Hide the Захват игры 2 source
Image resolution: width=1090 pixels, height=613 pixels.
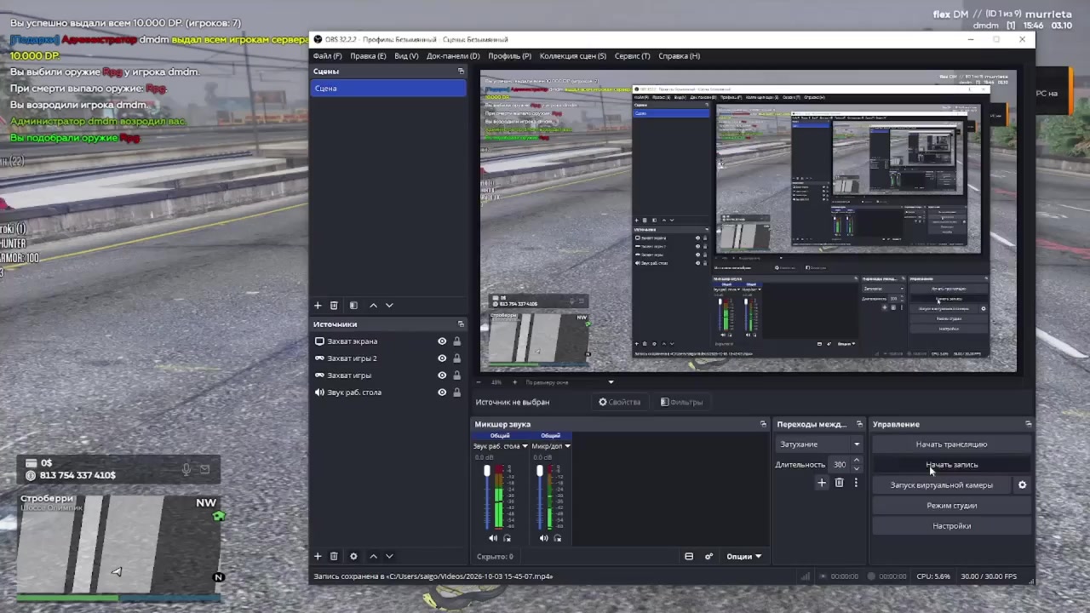pyautogui.click(x=442, y=358)
